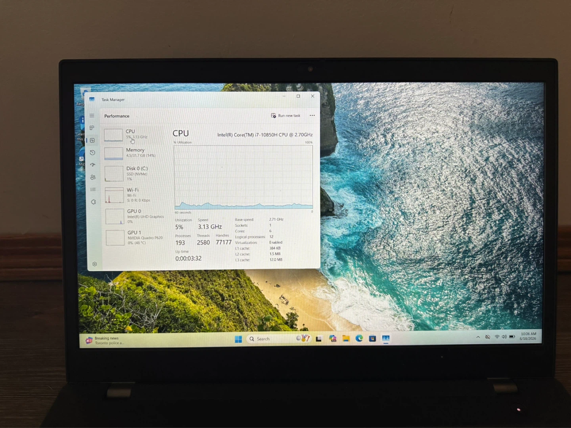
Task: Open the three-dot more options menu
Action: pos(312,115)
